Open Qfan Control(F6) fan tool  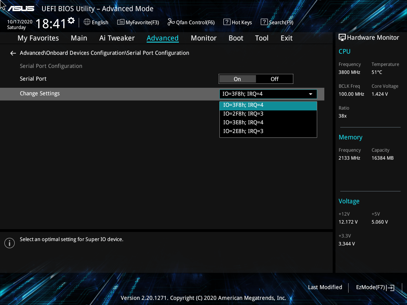coord(191,23)
